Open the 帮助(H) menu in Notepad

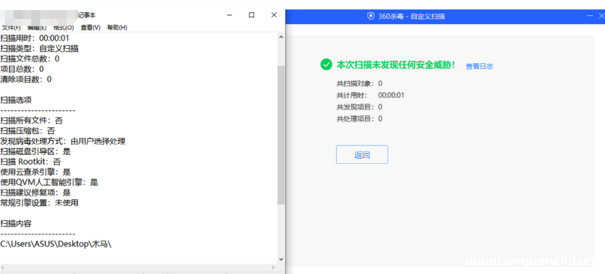point(117,27)
